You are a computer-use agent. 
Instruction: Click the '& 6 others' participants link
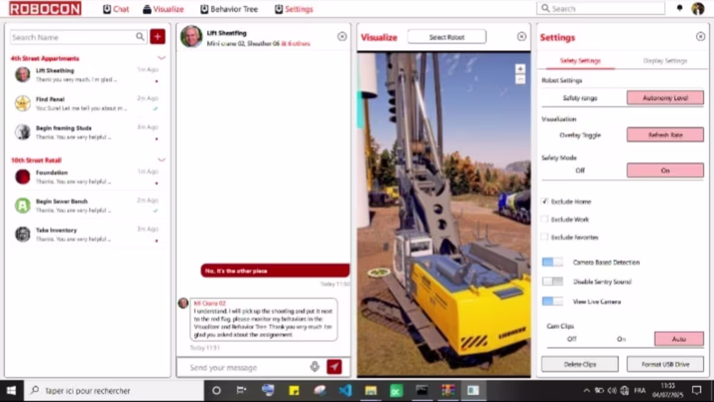[296, 43]
